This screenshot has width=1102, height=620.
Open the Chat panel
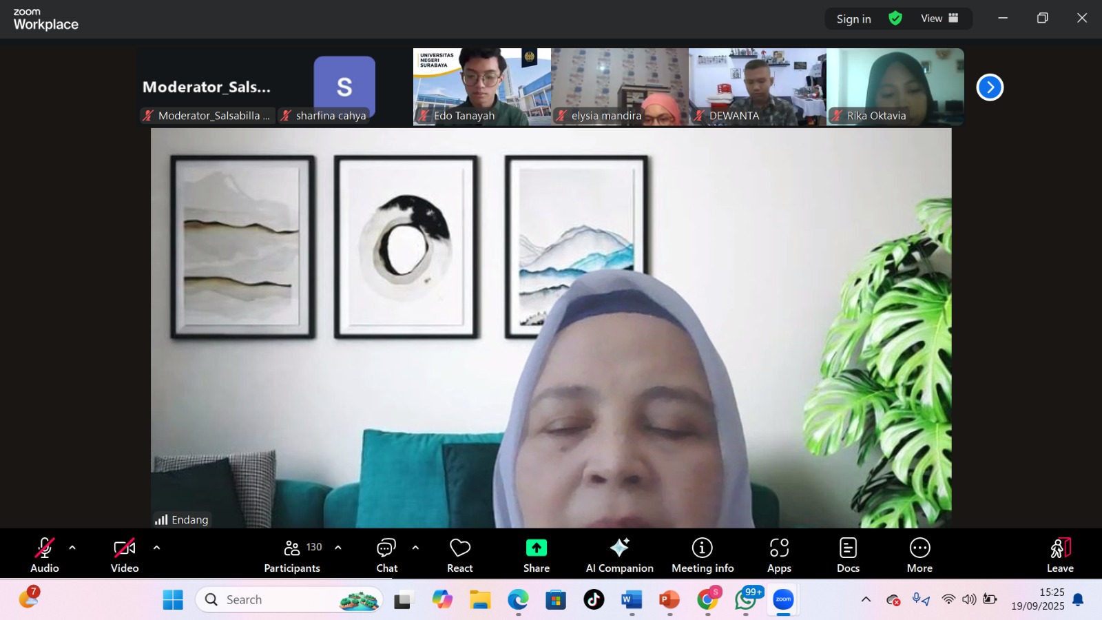(386, 555)
